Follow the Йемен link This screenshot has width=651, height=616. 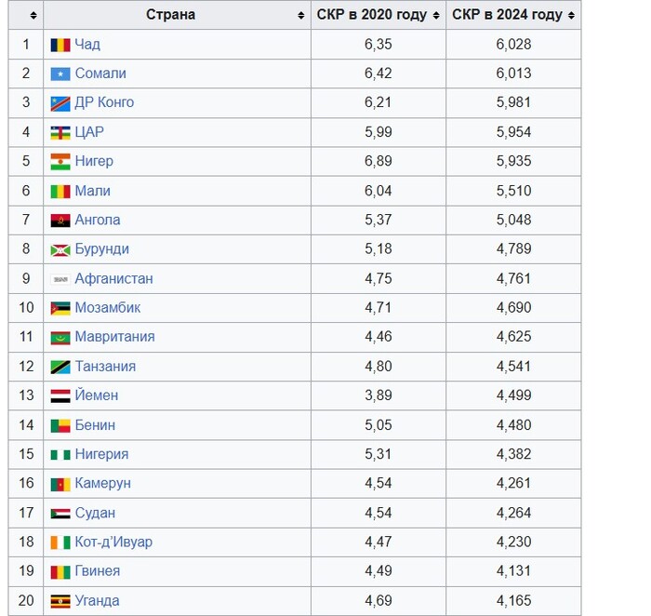point(97,395)
